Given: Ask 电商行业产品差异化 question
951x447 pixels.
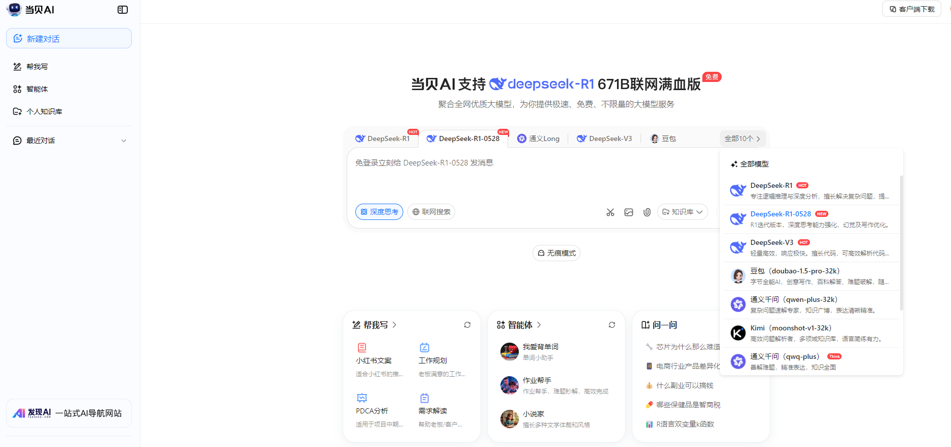Looking at the screenshot, I should 683,366.
